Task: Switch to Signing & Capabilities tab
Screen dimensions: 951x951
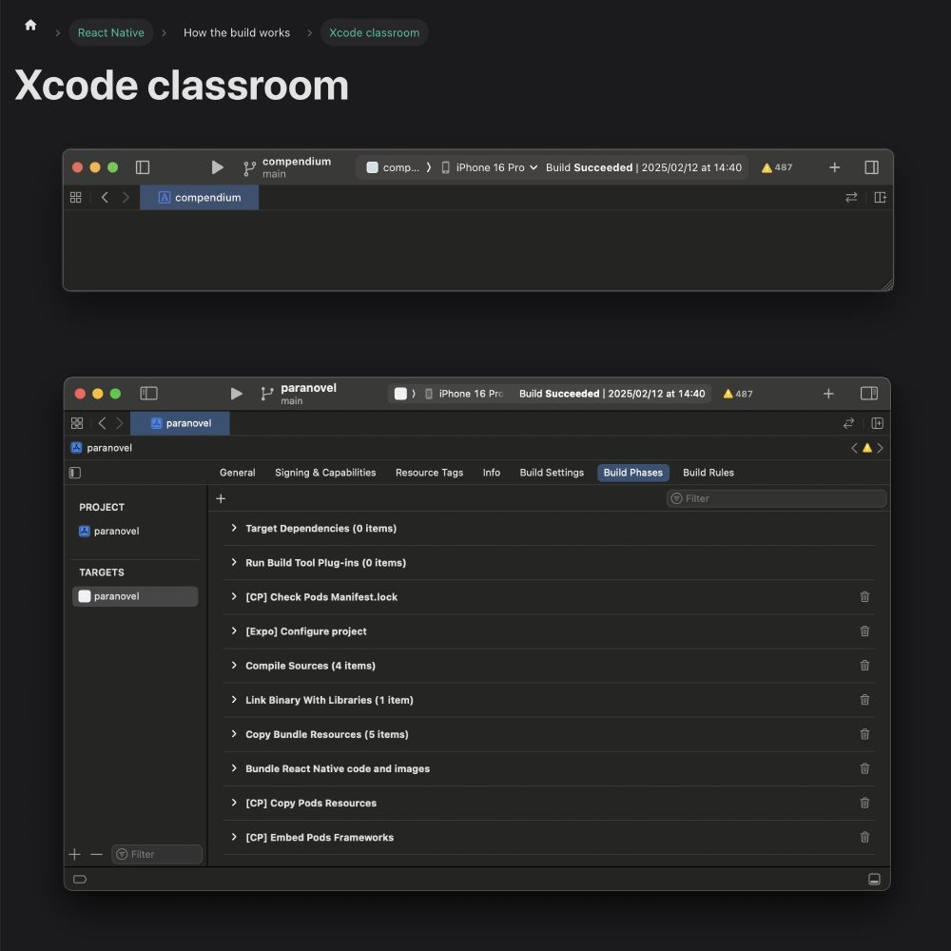Action: point(325,473)
